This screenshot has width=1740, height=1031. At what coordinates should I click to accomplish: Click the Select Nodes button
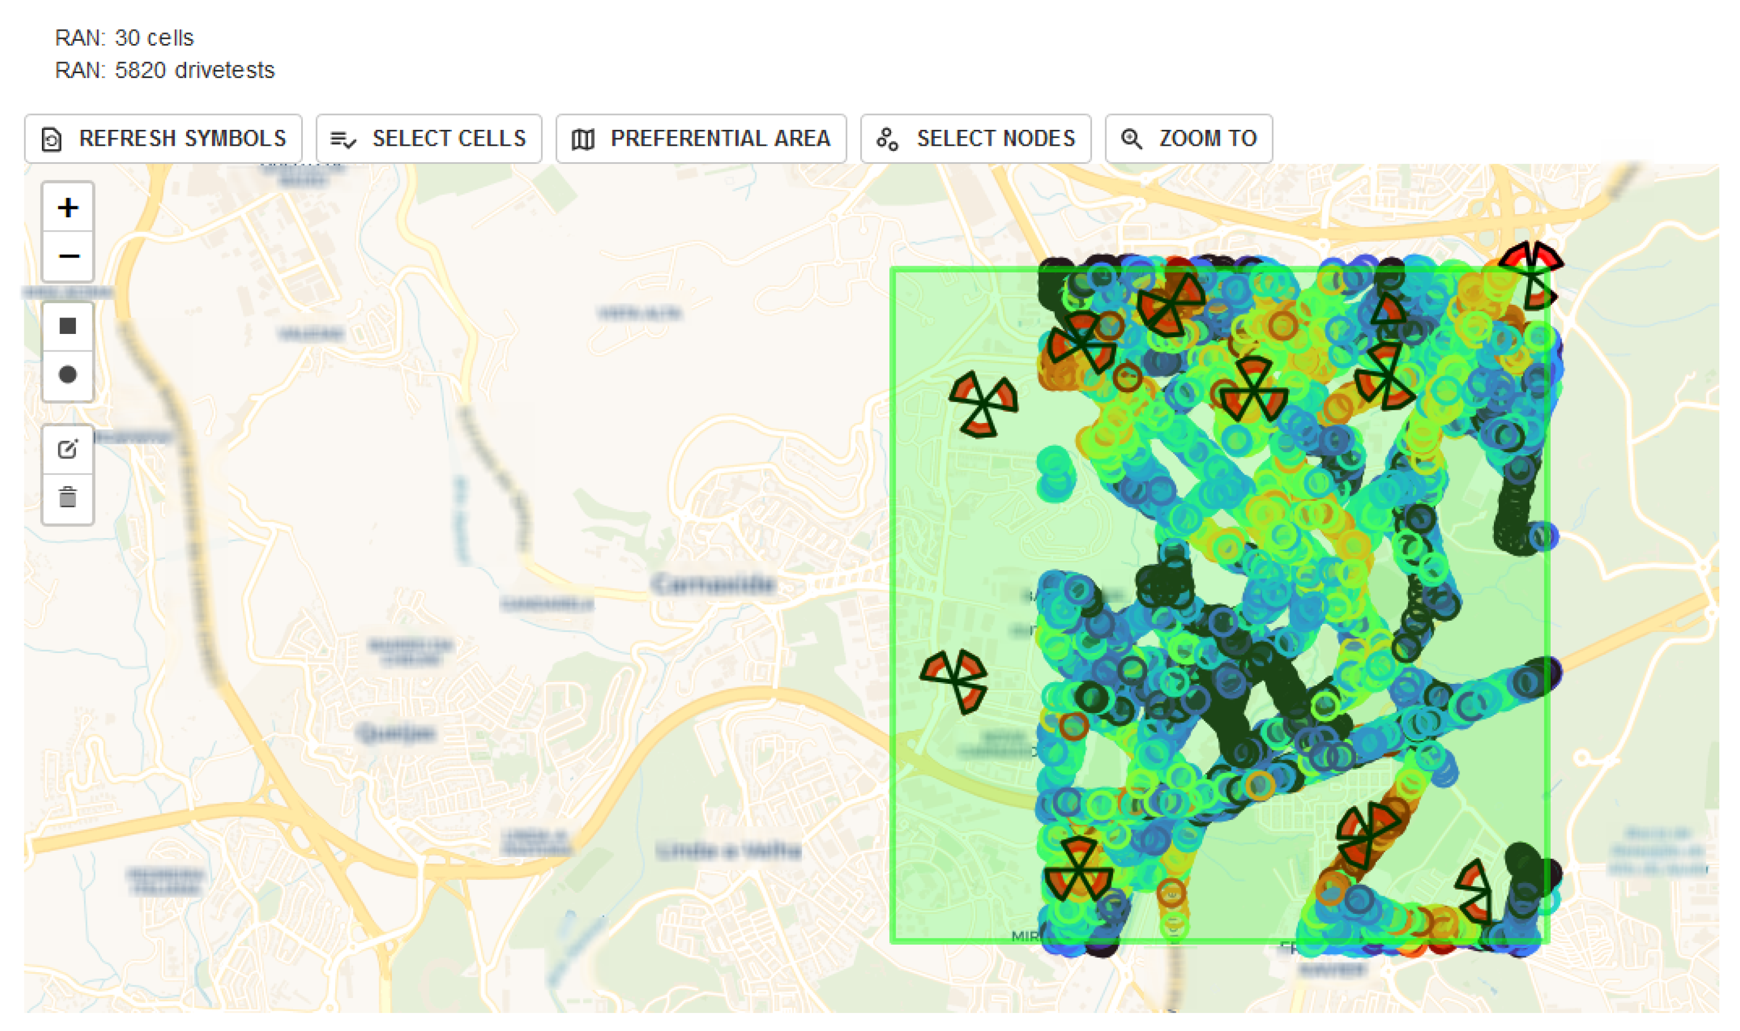976,139
